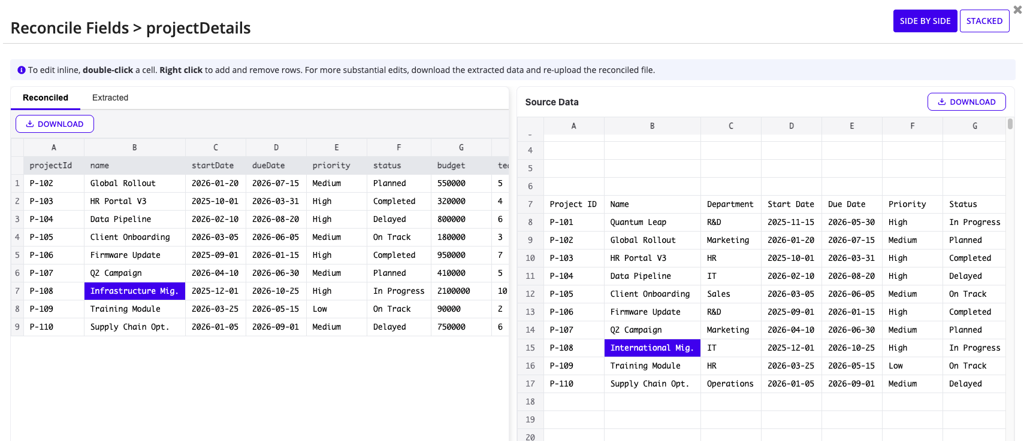Switch to Stacked view

coord(984,21)
